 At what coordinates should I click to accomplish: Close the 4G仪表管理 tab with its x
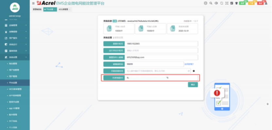[69, 9]
